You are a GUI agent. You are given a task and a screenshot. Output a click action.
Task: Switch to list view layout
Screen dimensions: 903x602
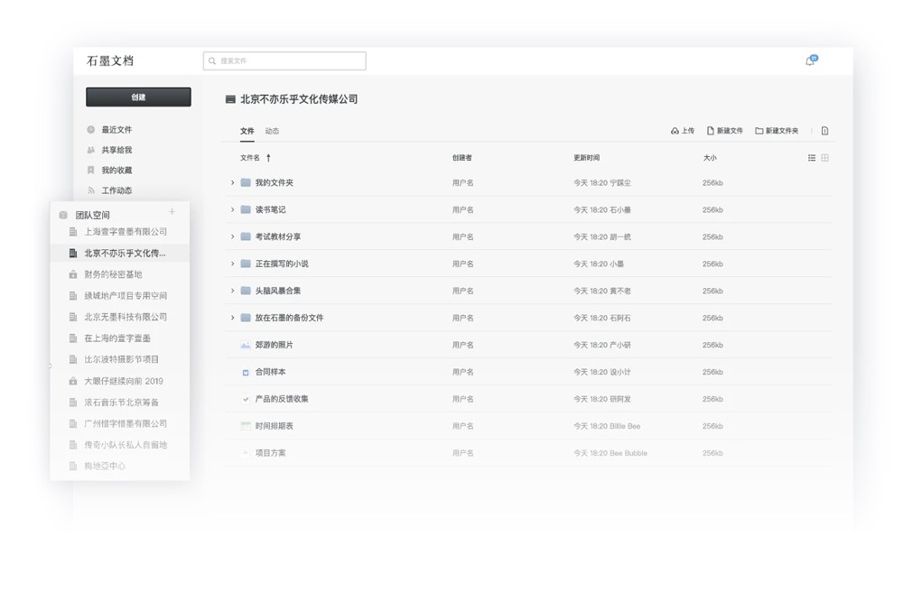click(812, 158)
